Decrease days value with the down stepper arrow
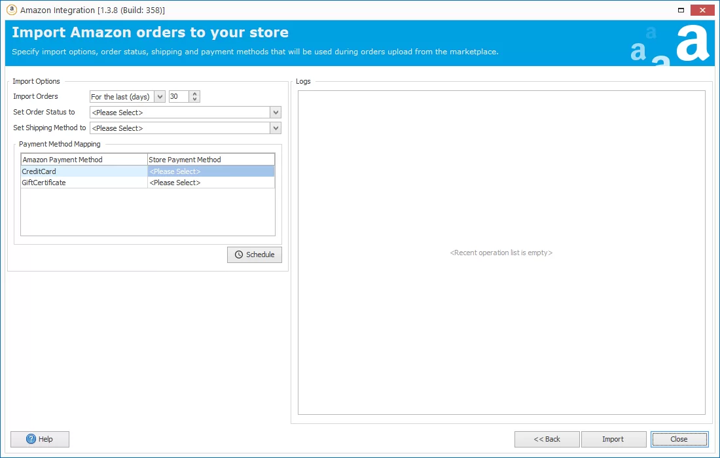Image resolution: width=720 pixels, height=458 pixels. (194, 99)
